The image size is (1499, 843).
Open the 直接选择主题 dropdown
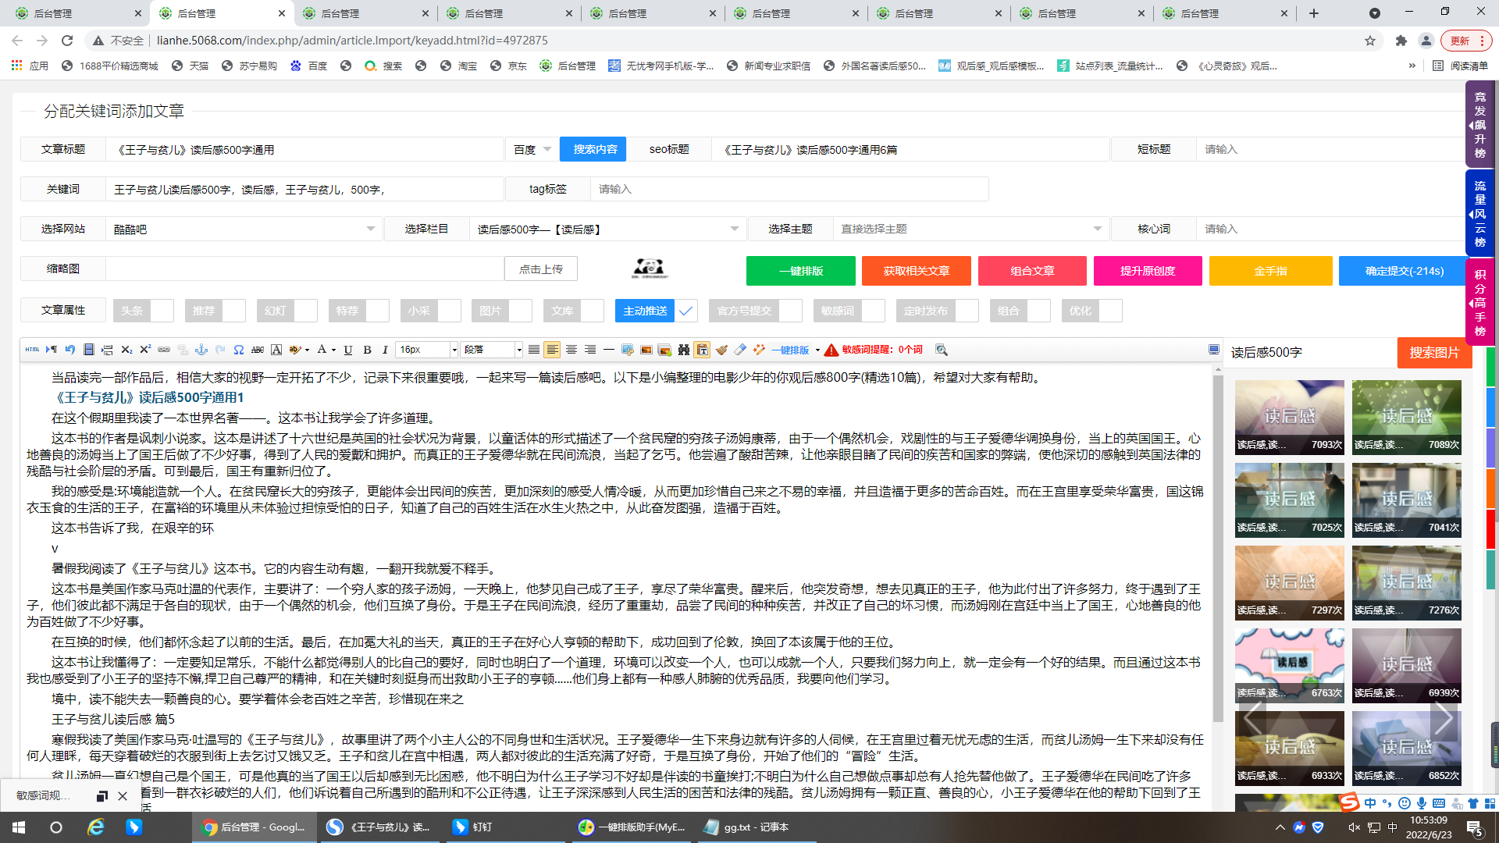click(971, 229)
